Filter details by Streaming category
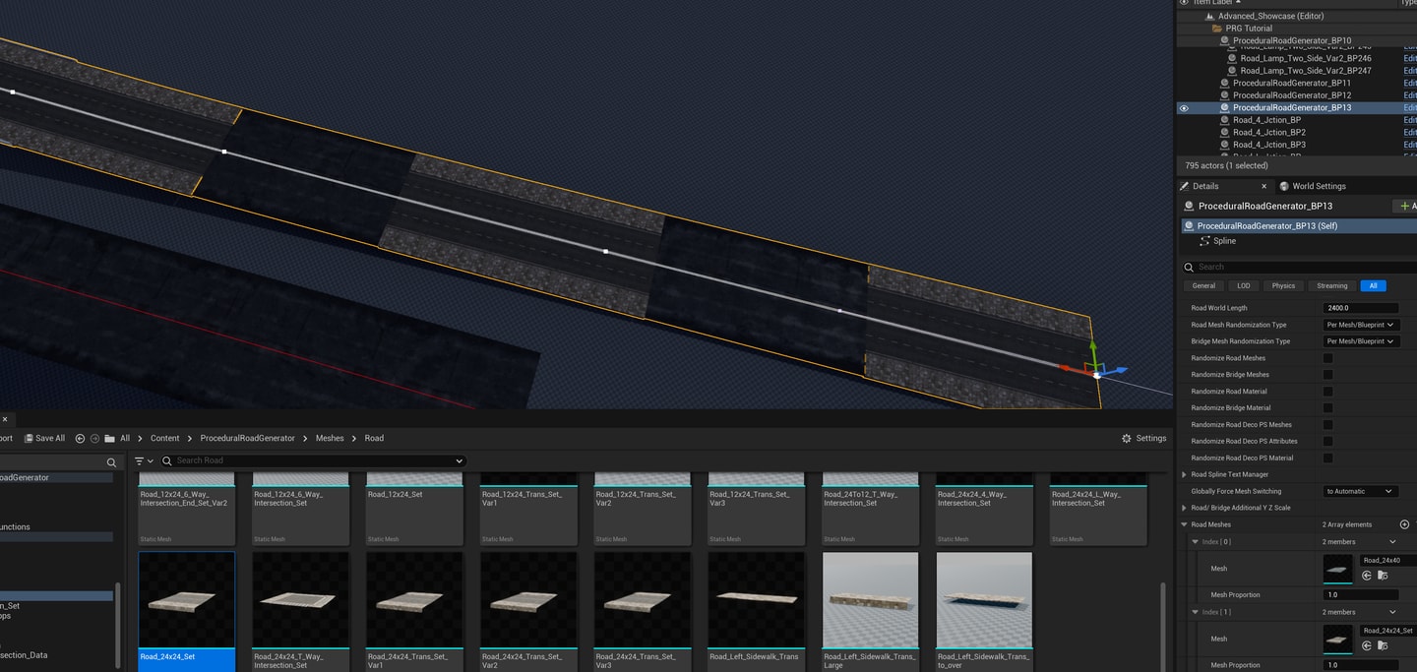The width and height of the screenshot is (1417, 672). coord(1332,285)
